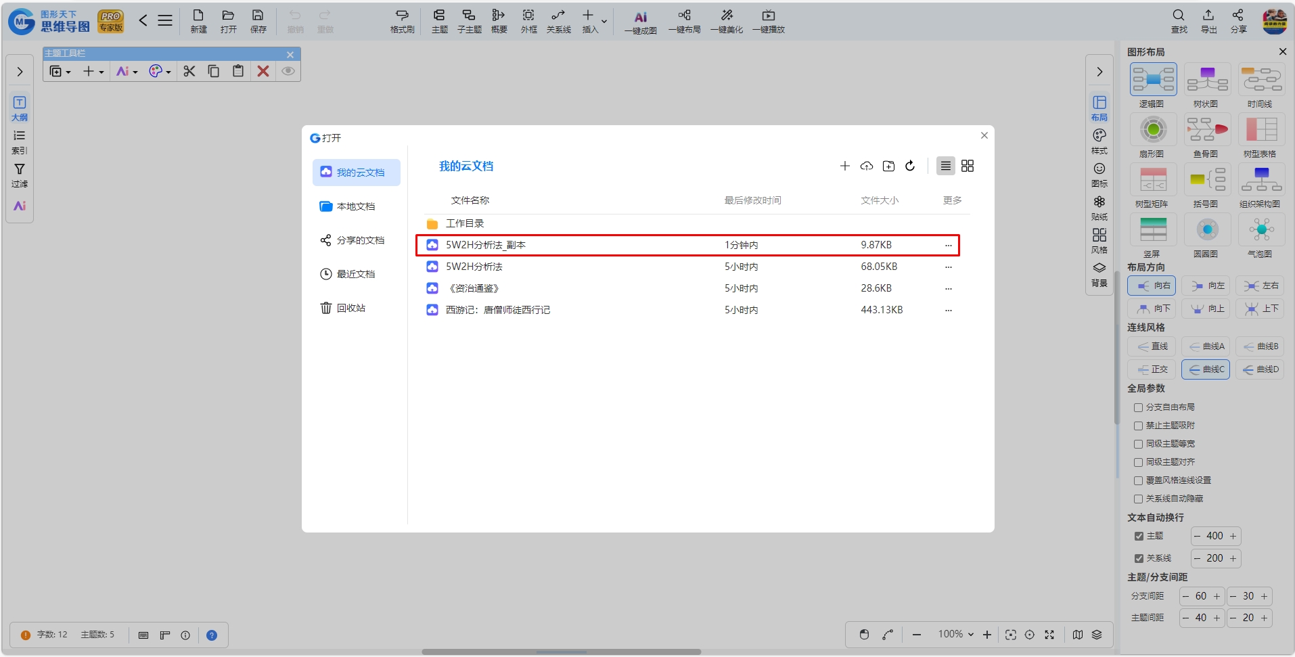The width and height of the screenshot is (1295, 657).
Task: Select the fishbone diagram layout icon
Action: coord(1207,130)
